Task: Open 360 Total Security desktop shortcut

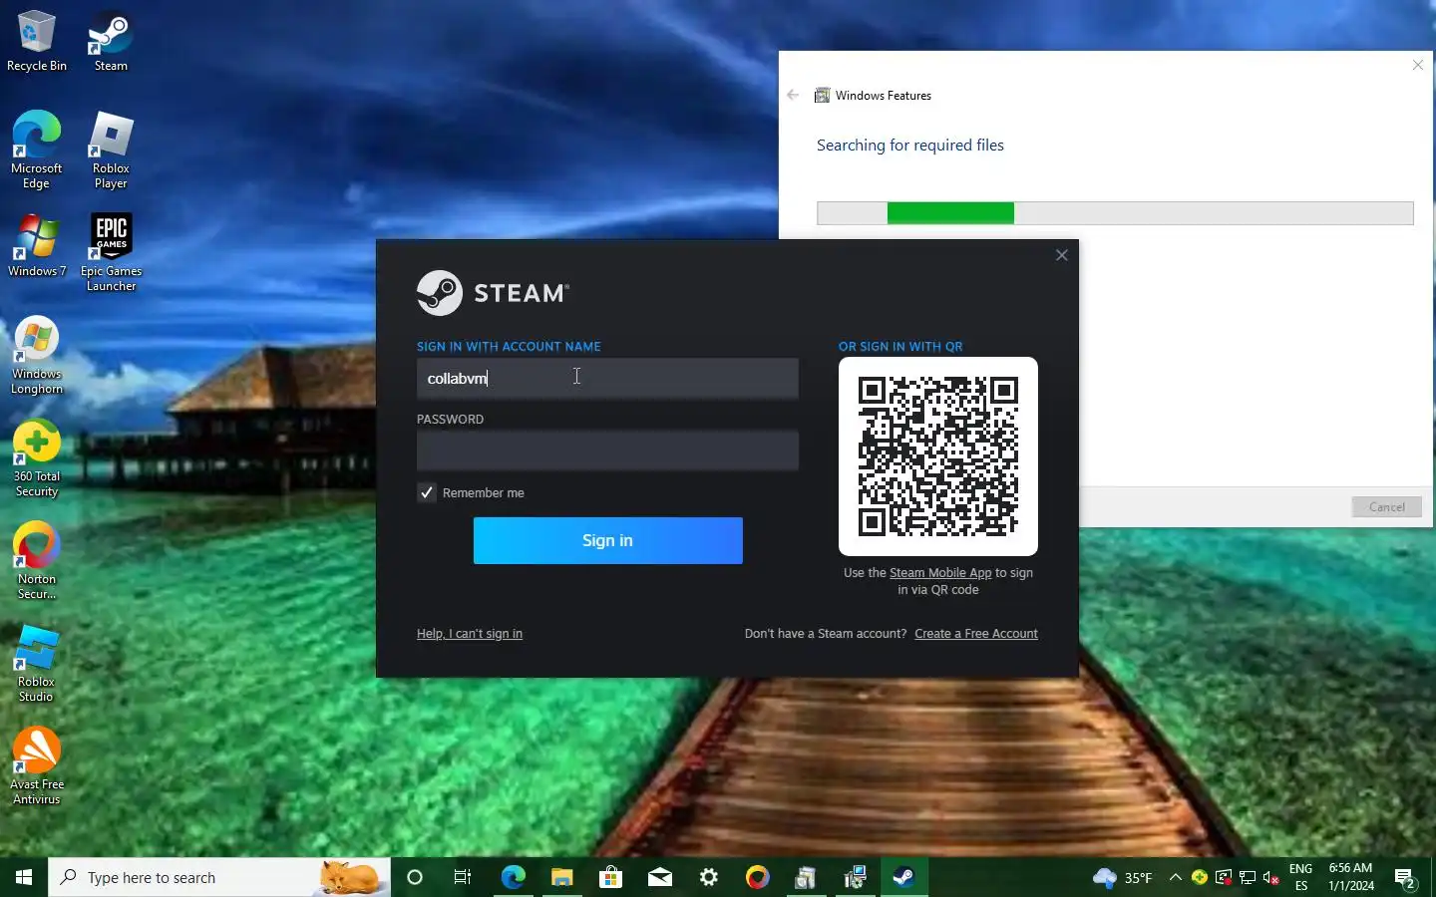Action: tap(37, 458)
